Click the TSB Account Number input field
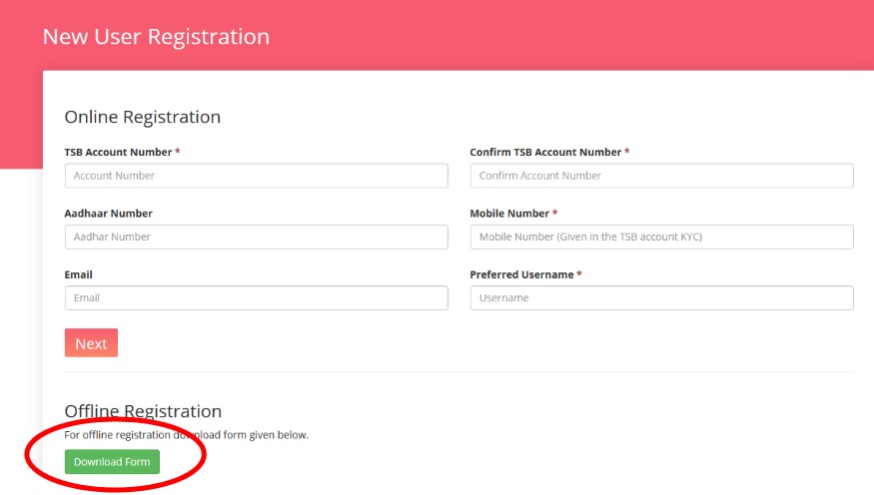This screenshot has height=495, width=874. (256, 176)
